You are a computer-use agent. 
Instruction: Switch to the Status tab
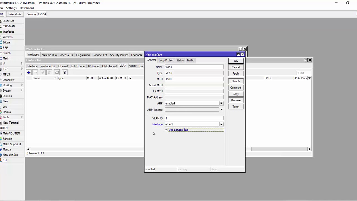pyautogui.click(x=180, y=60)
